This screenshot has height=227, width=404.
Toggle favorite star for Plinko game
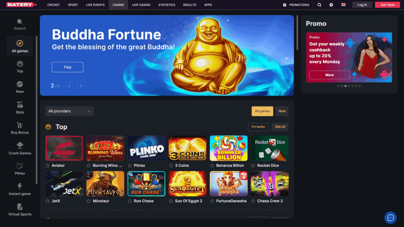coord(130,166)
